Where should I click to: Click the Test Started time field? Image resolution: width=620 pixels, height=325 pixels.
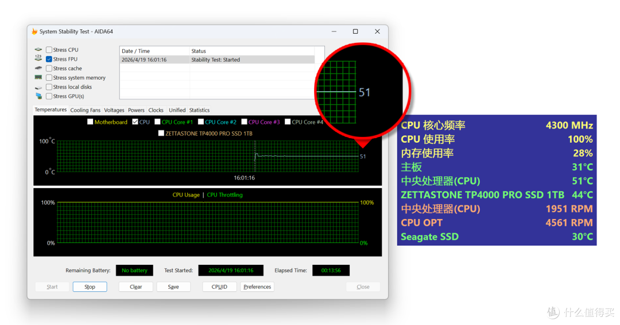231,271
